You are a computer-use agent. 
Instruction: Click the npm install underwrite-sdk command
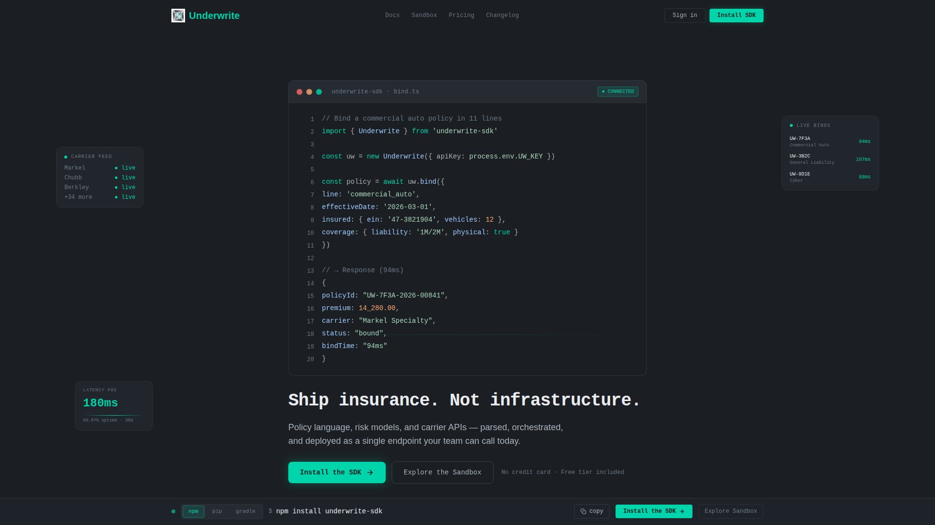click(329, 511)
